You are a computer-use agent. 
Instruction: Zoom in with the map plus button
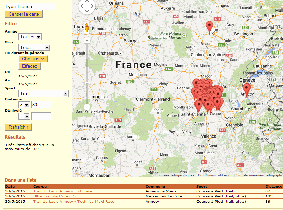point(87,41)
